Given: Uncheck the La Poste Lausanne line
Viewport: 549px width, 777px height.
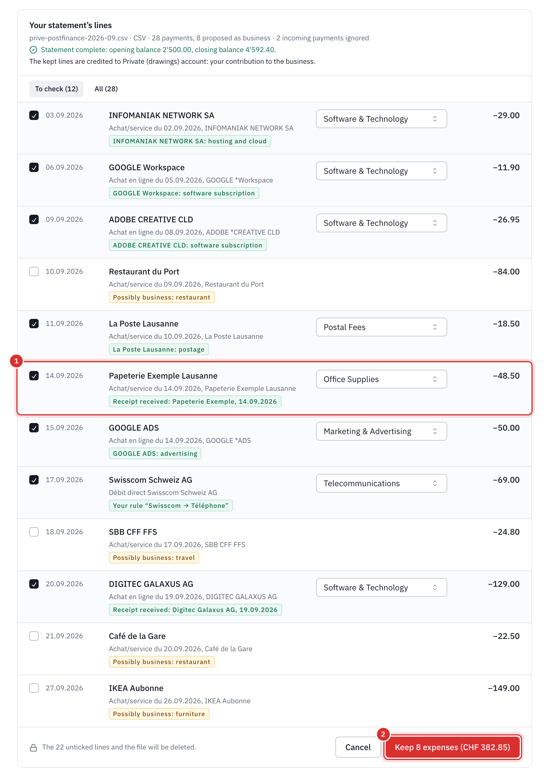Looking at the screenshot, I should click(34, 324).
